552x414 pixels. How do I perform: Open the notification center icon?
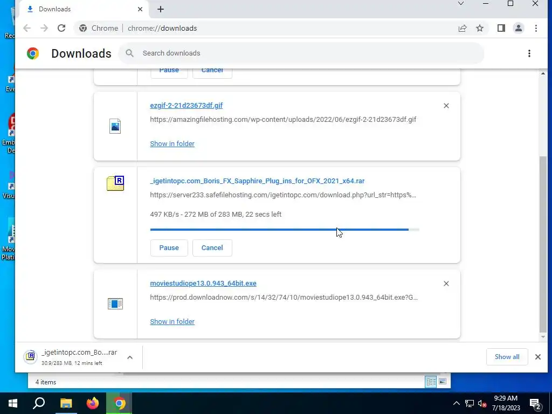(535, 404)
